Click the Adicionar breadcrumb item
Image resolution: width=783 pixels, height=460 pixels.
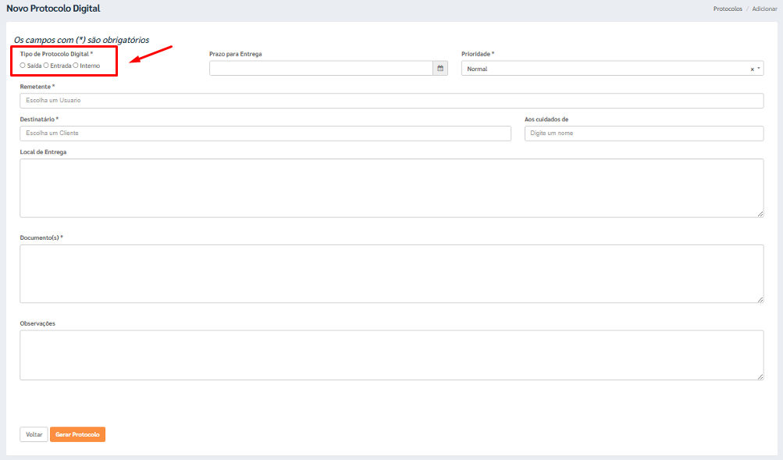pos(764,9)
